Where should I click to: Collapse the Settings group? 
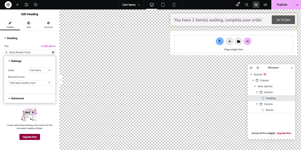15,61
